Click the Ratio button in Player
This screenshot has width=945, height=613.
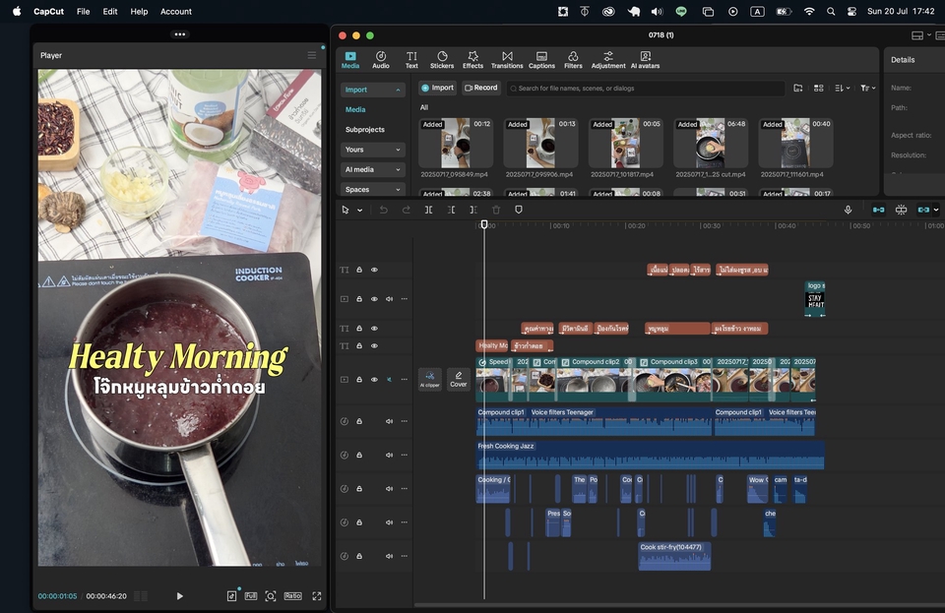coord(292,596)
